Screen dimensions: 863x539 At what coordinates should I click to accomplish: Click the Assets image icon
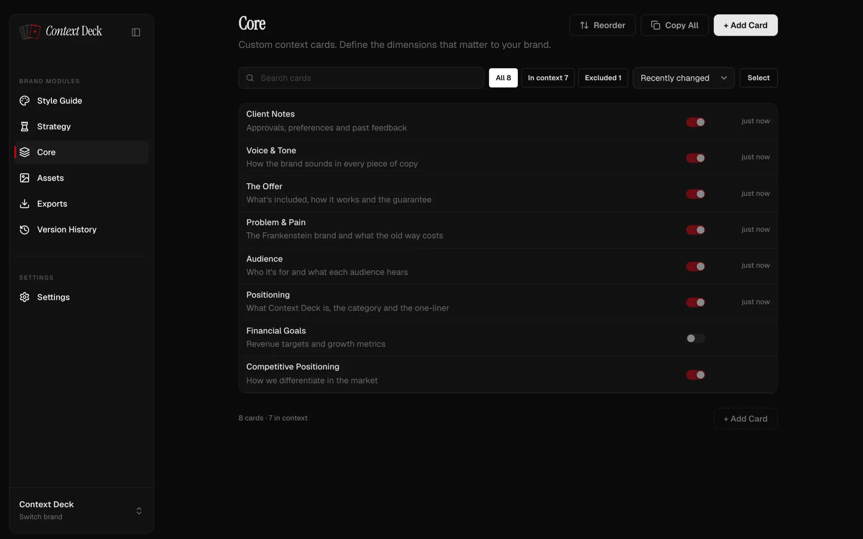[x=25, y=178]
